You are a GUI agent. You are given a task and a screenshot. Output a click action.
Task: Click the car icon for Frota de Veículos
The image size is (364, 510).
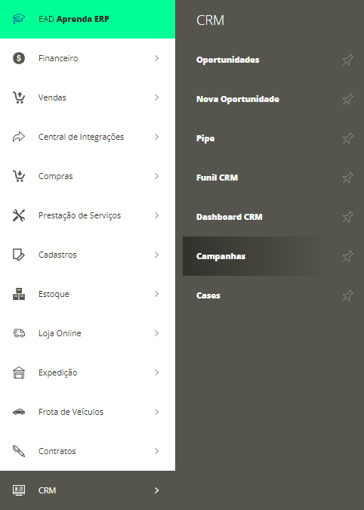click(x=19, y=412)
